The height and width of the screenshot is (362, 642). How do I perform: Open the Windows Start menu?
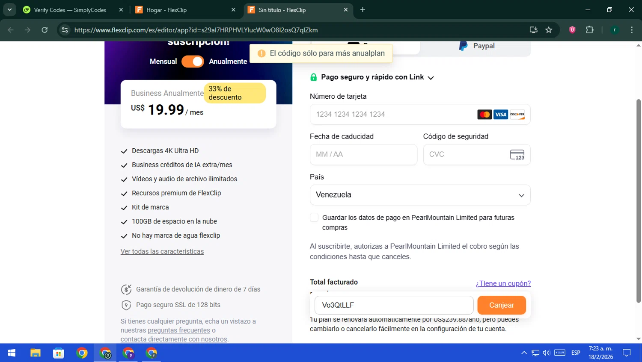pos(12,353)
